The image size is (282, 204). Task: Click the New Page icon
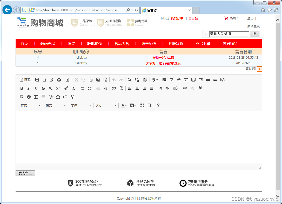pyautogui.click(x=44, y=80)
